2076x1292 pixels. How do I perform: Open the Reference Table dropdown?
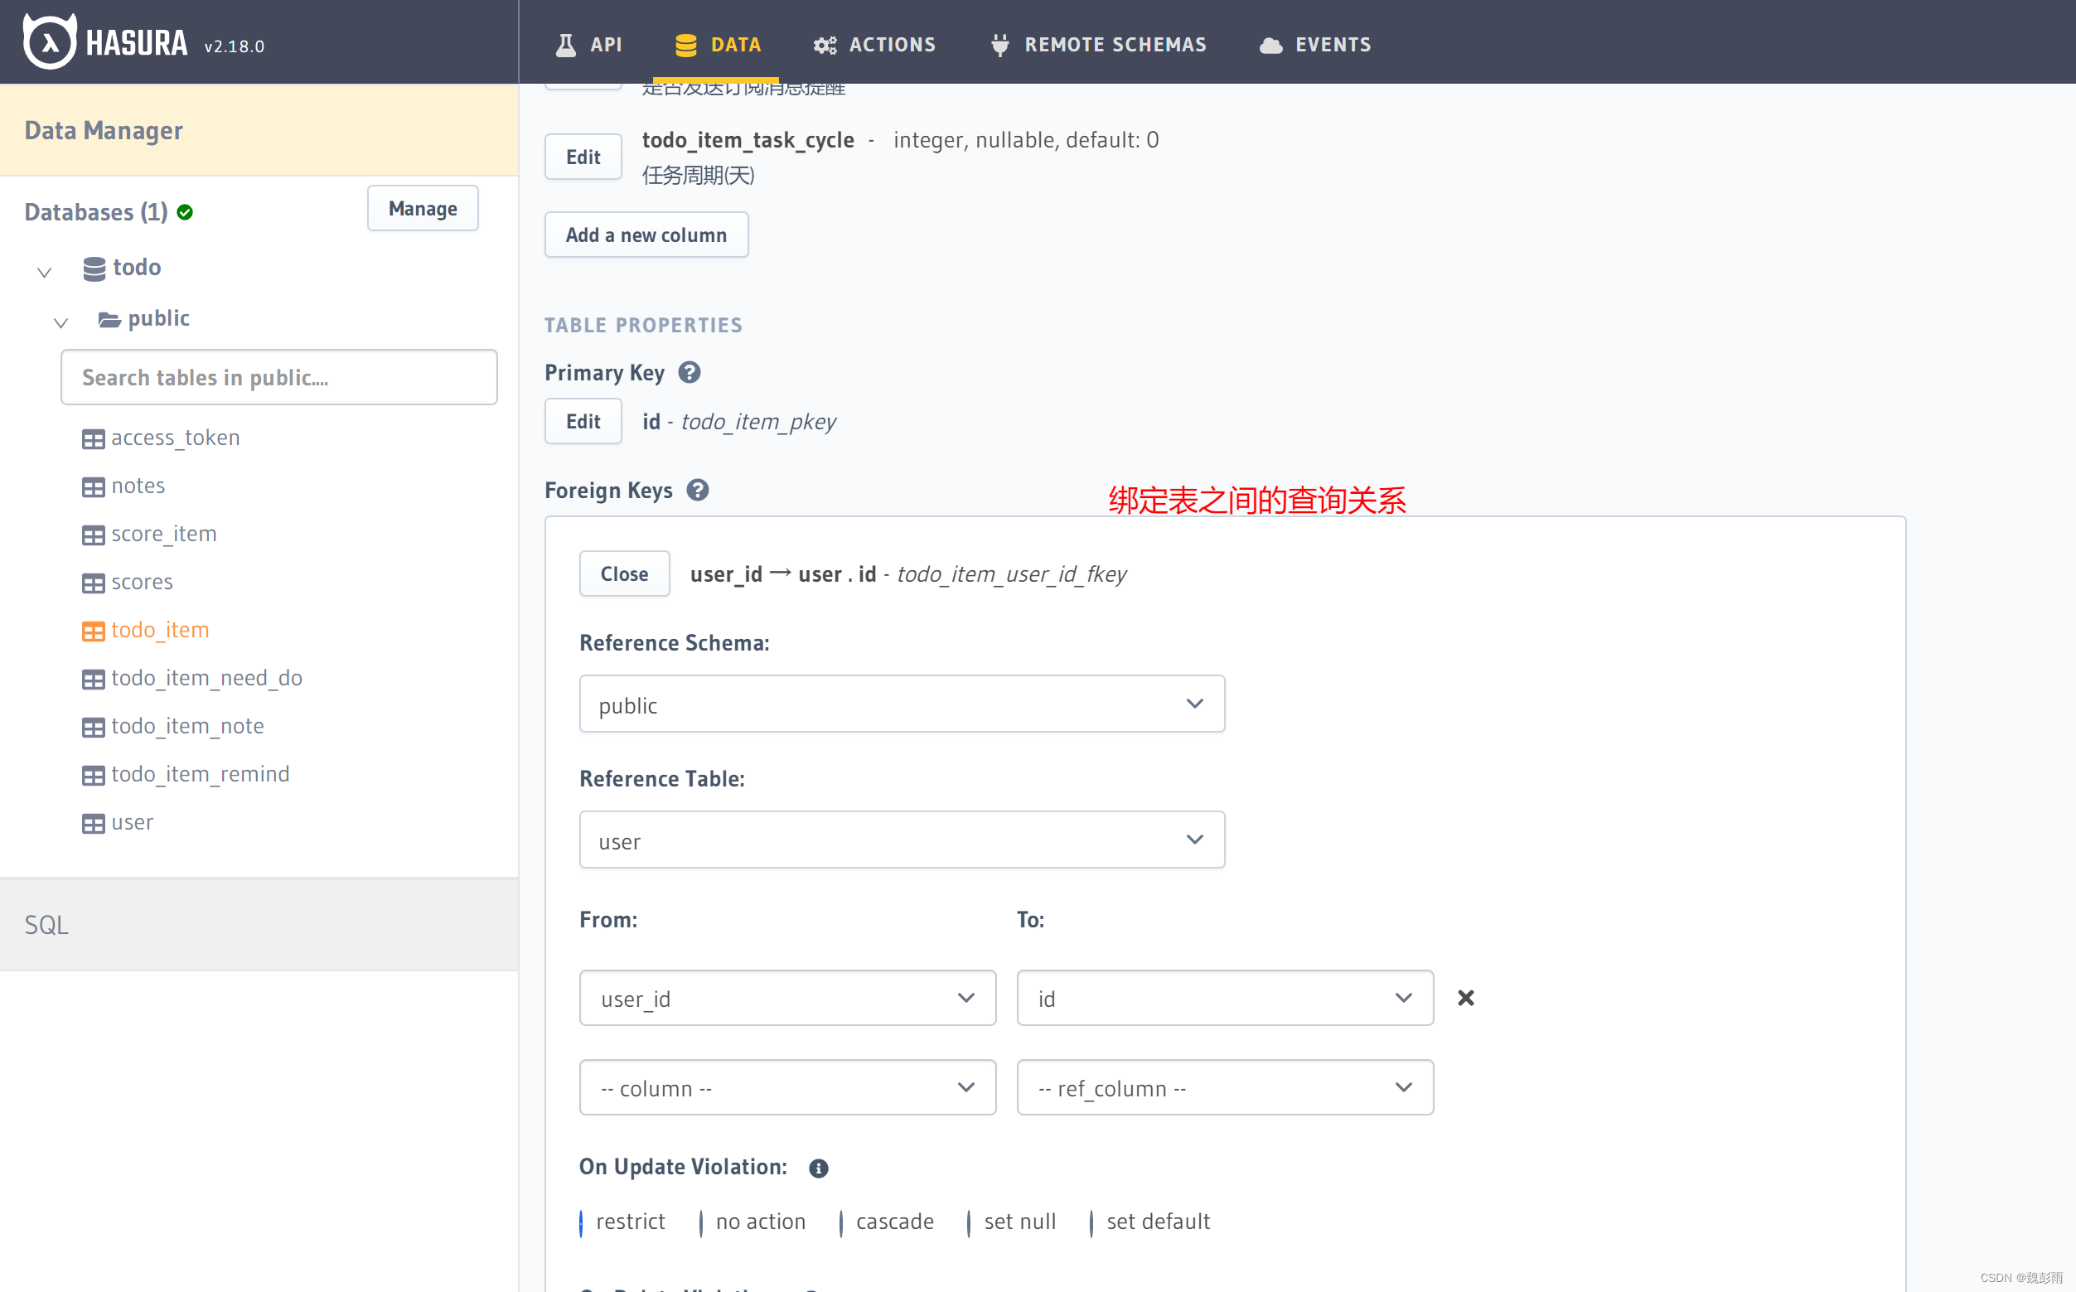[x=902, y=840]
